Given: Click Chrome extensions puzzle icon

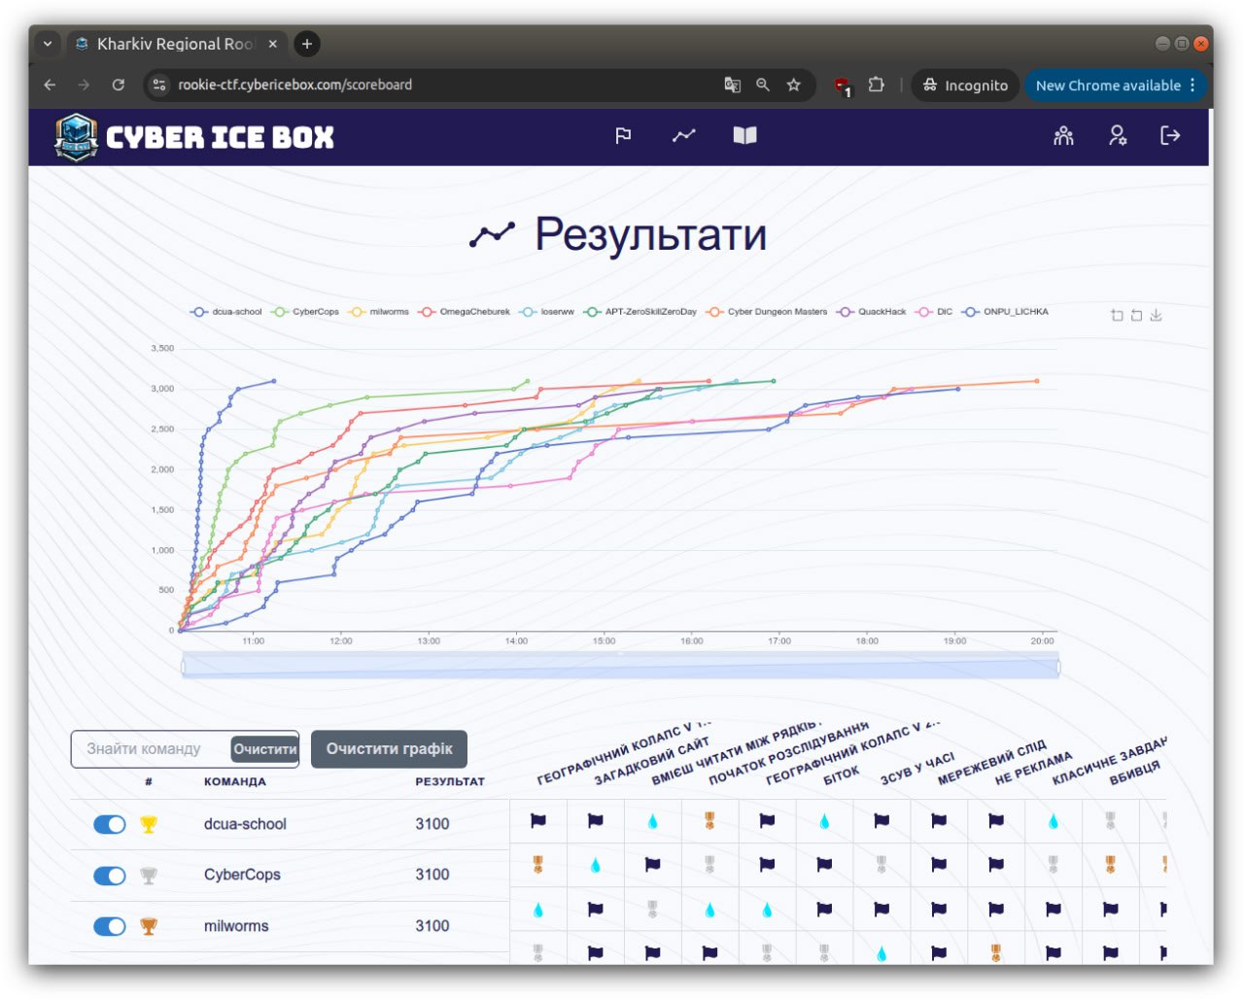Looking at the screenshot, I should coord(876,85).
